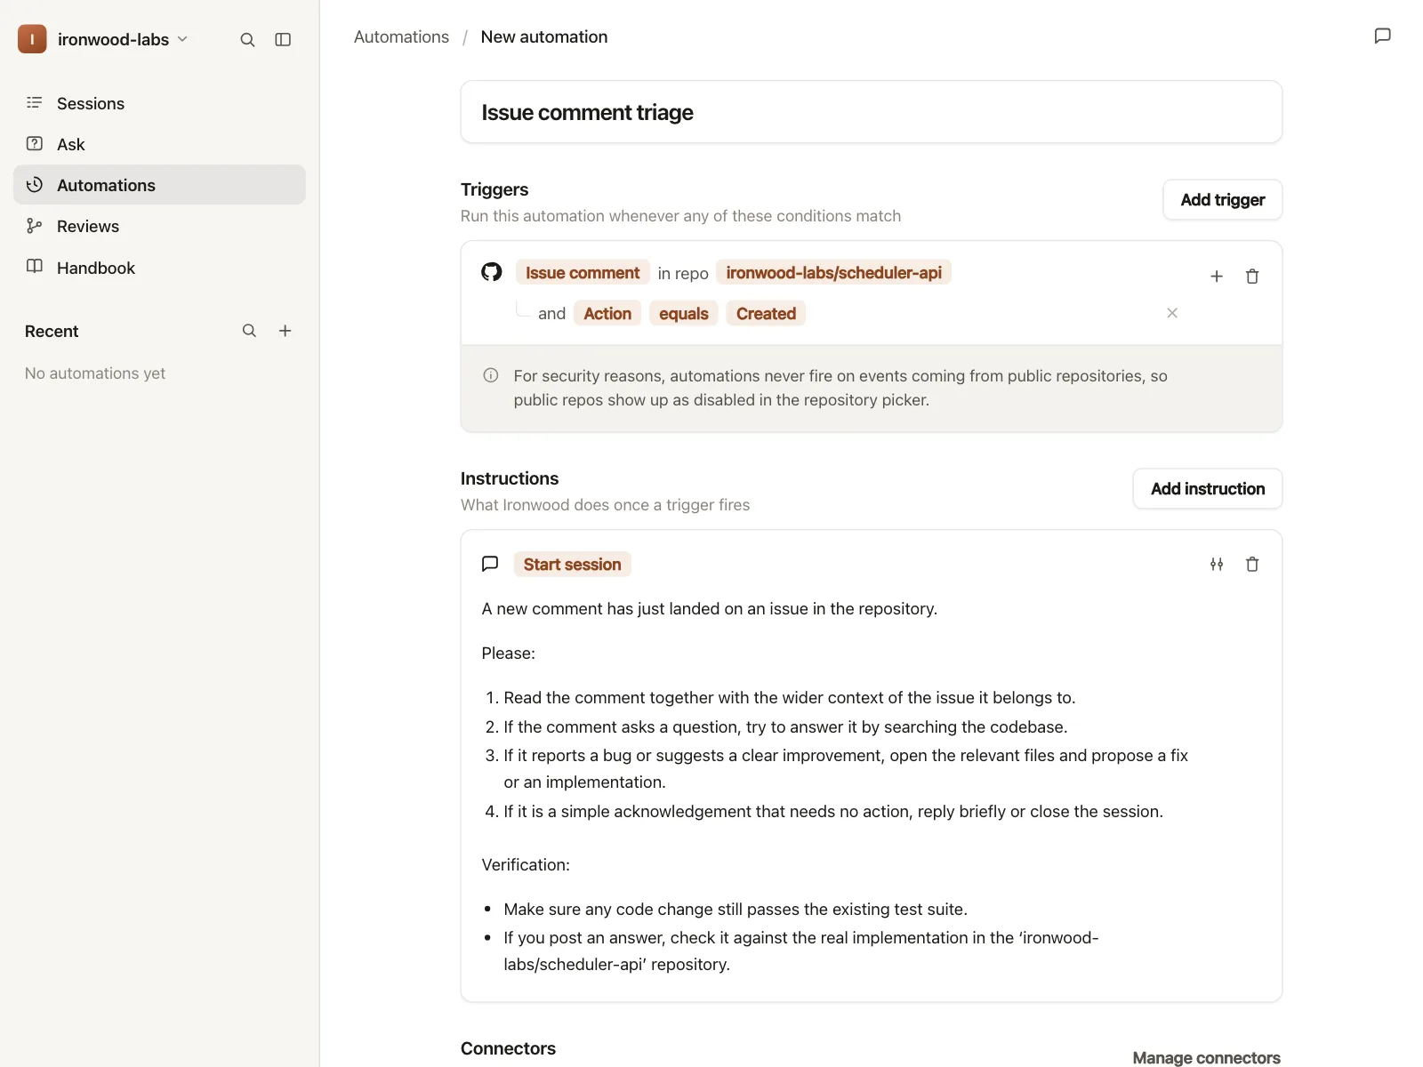Open the workspace search icon
This screenshot has height=1067, width=1423.
click(x=247, y=39)
